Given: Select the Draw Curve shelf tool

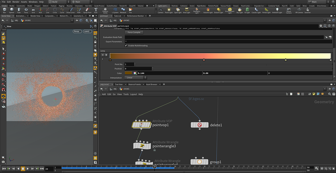Looking at the screenshot, I should (70, 10).
